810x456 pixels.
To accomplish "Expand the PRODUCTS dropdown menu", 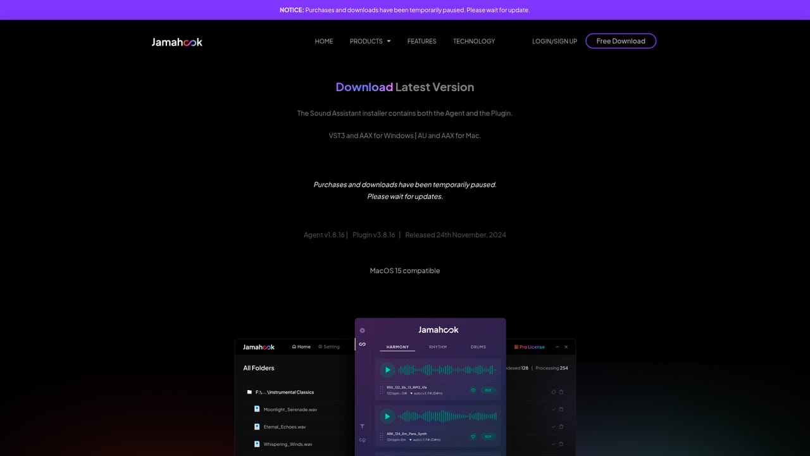I will 370,41.
